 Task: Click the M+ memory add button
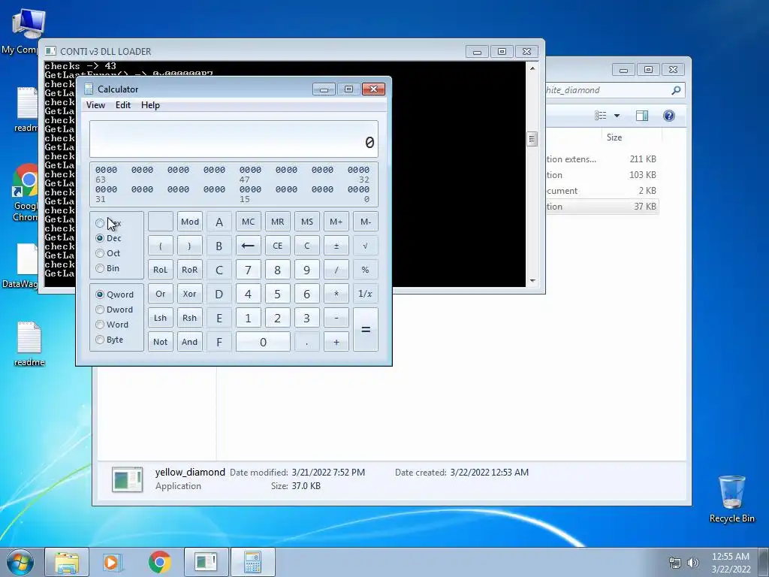[x=336, y=222]
